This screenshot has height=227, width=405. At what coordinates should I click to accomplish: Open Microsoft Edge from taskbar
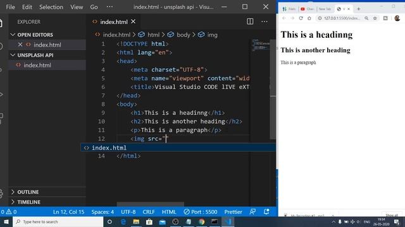coord(123,221)
